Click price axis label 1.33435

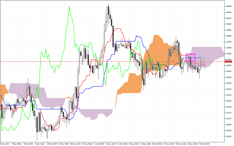pos(229,89)
